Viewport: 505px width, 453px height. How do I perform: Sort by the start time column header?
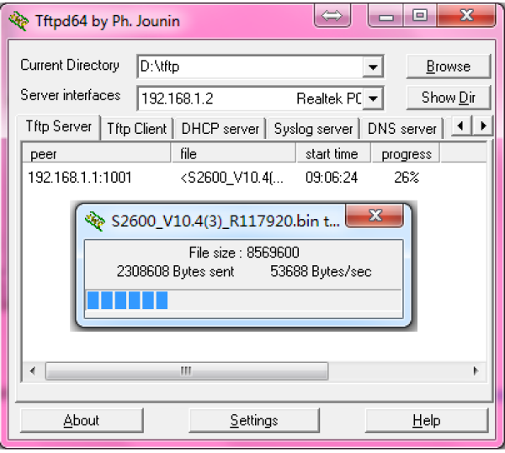pos(333,154)
